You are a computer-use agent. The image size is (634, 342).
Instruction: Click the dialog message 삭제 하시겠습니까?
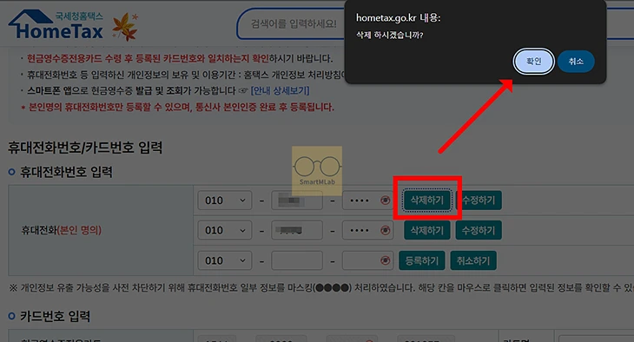[389, 36]
